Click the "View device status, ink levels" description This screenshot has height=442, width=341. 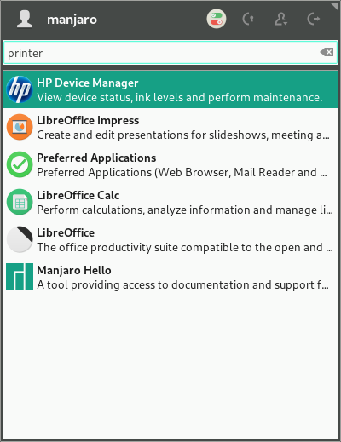[x=180, y=98]
